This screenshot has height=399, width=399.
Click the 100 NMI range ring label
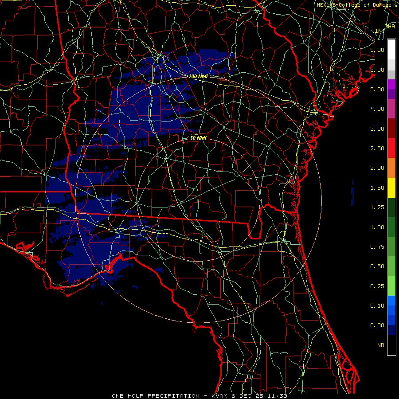[198, 76]
